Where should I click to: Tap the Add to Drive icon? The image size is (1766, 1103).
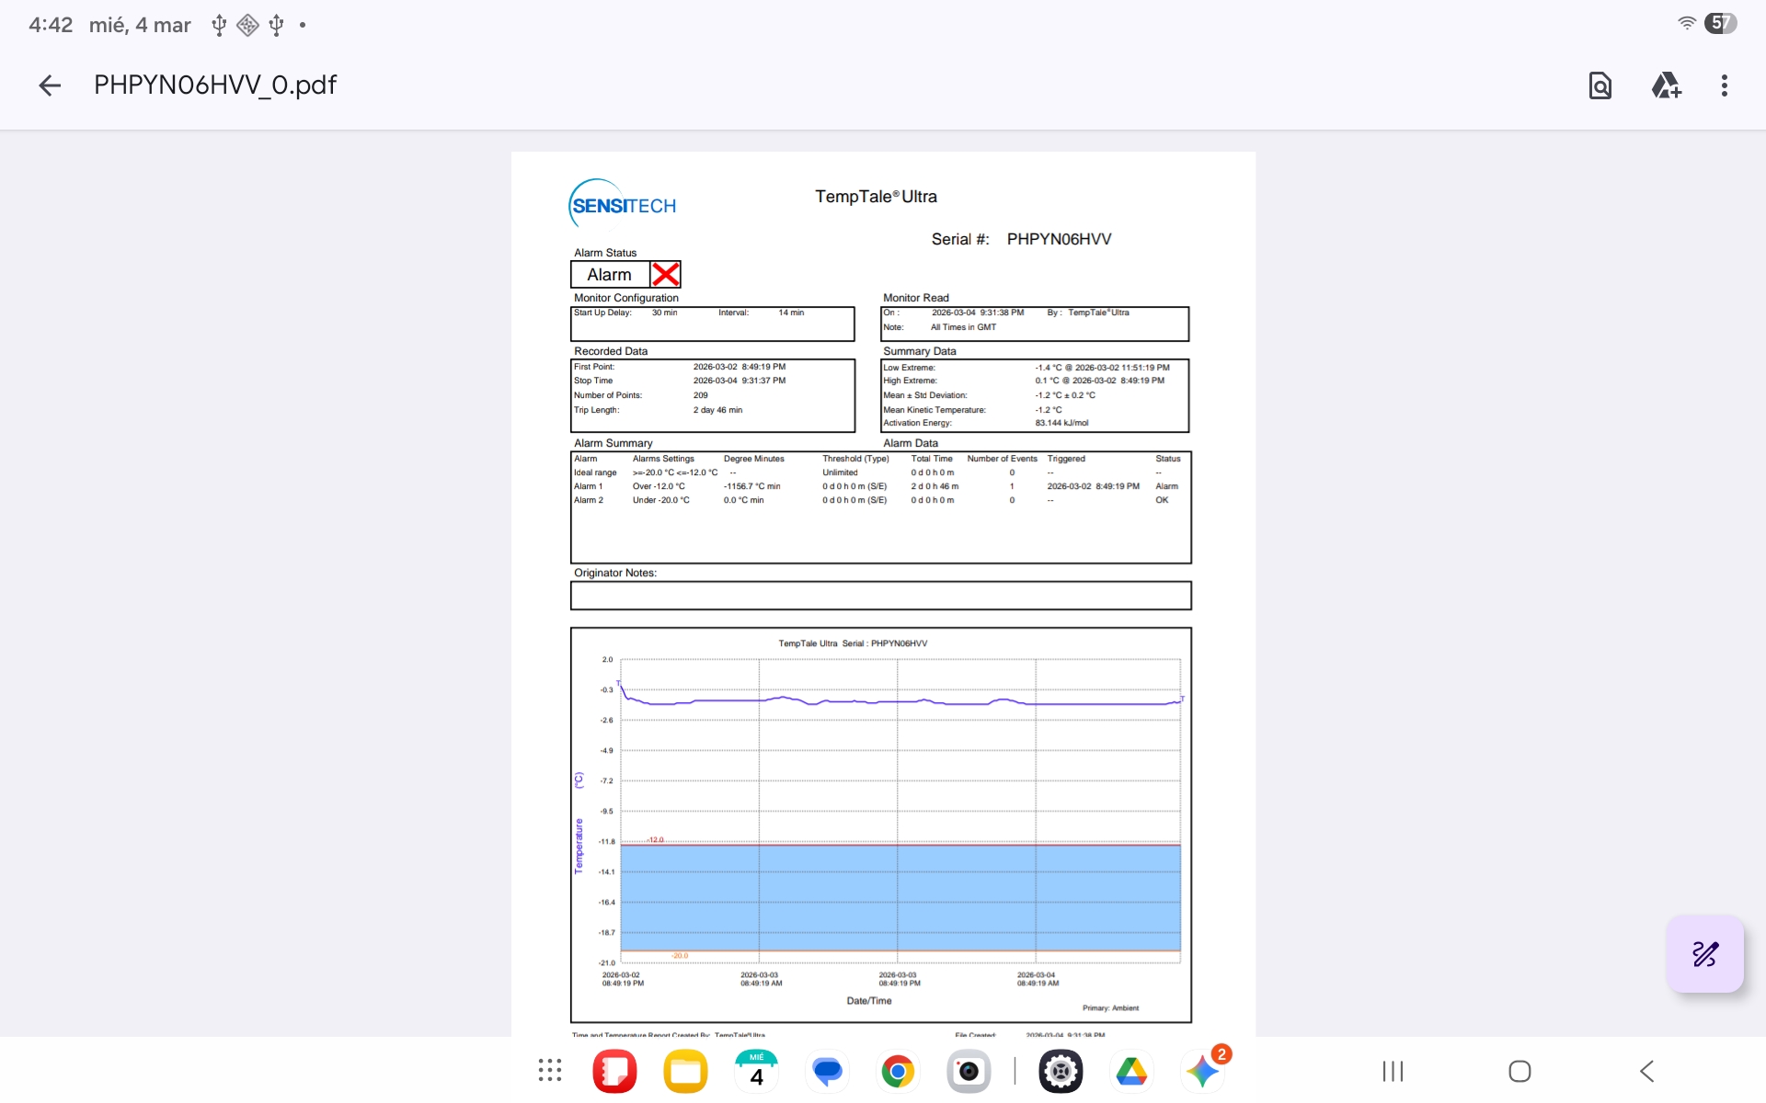coord(1666,85)
